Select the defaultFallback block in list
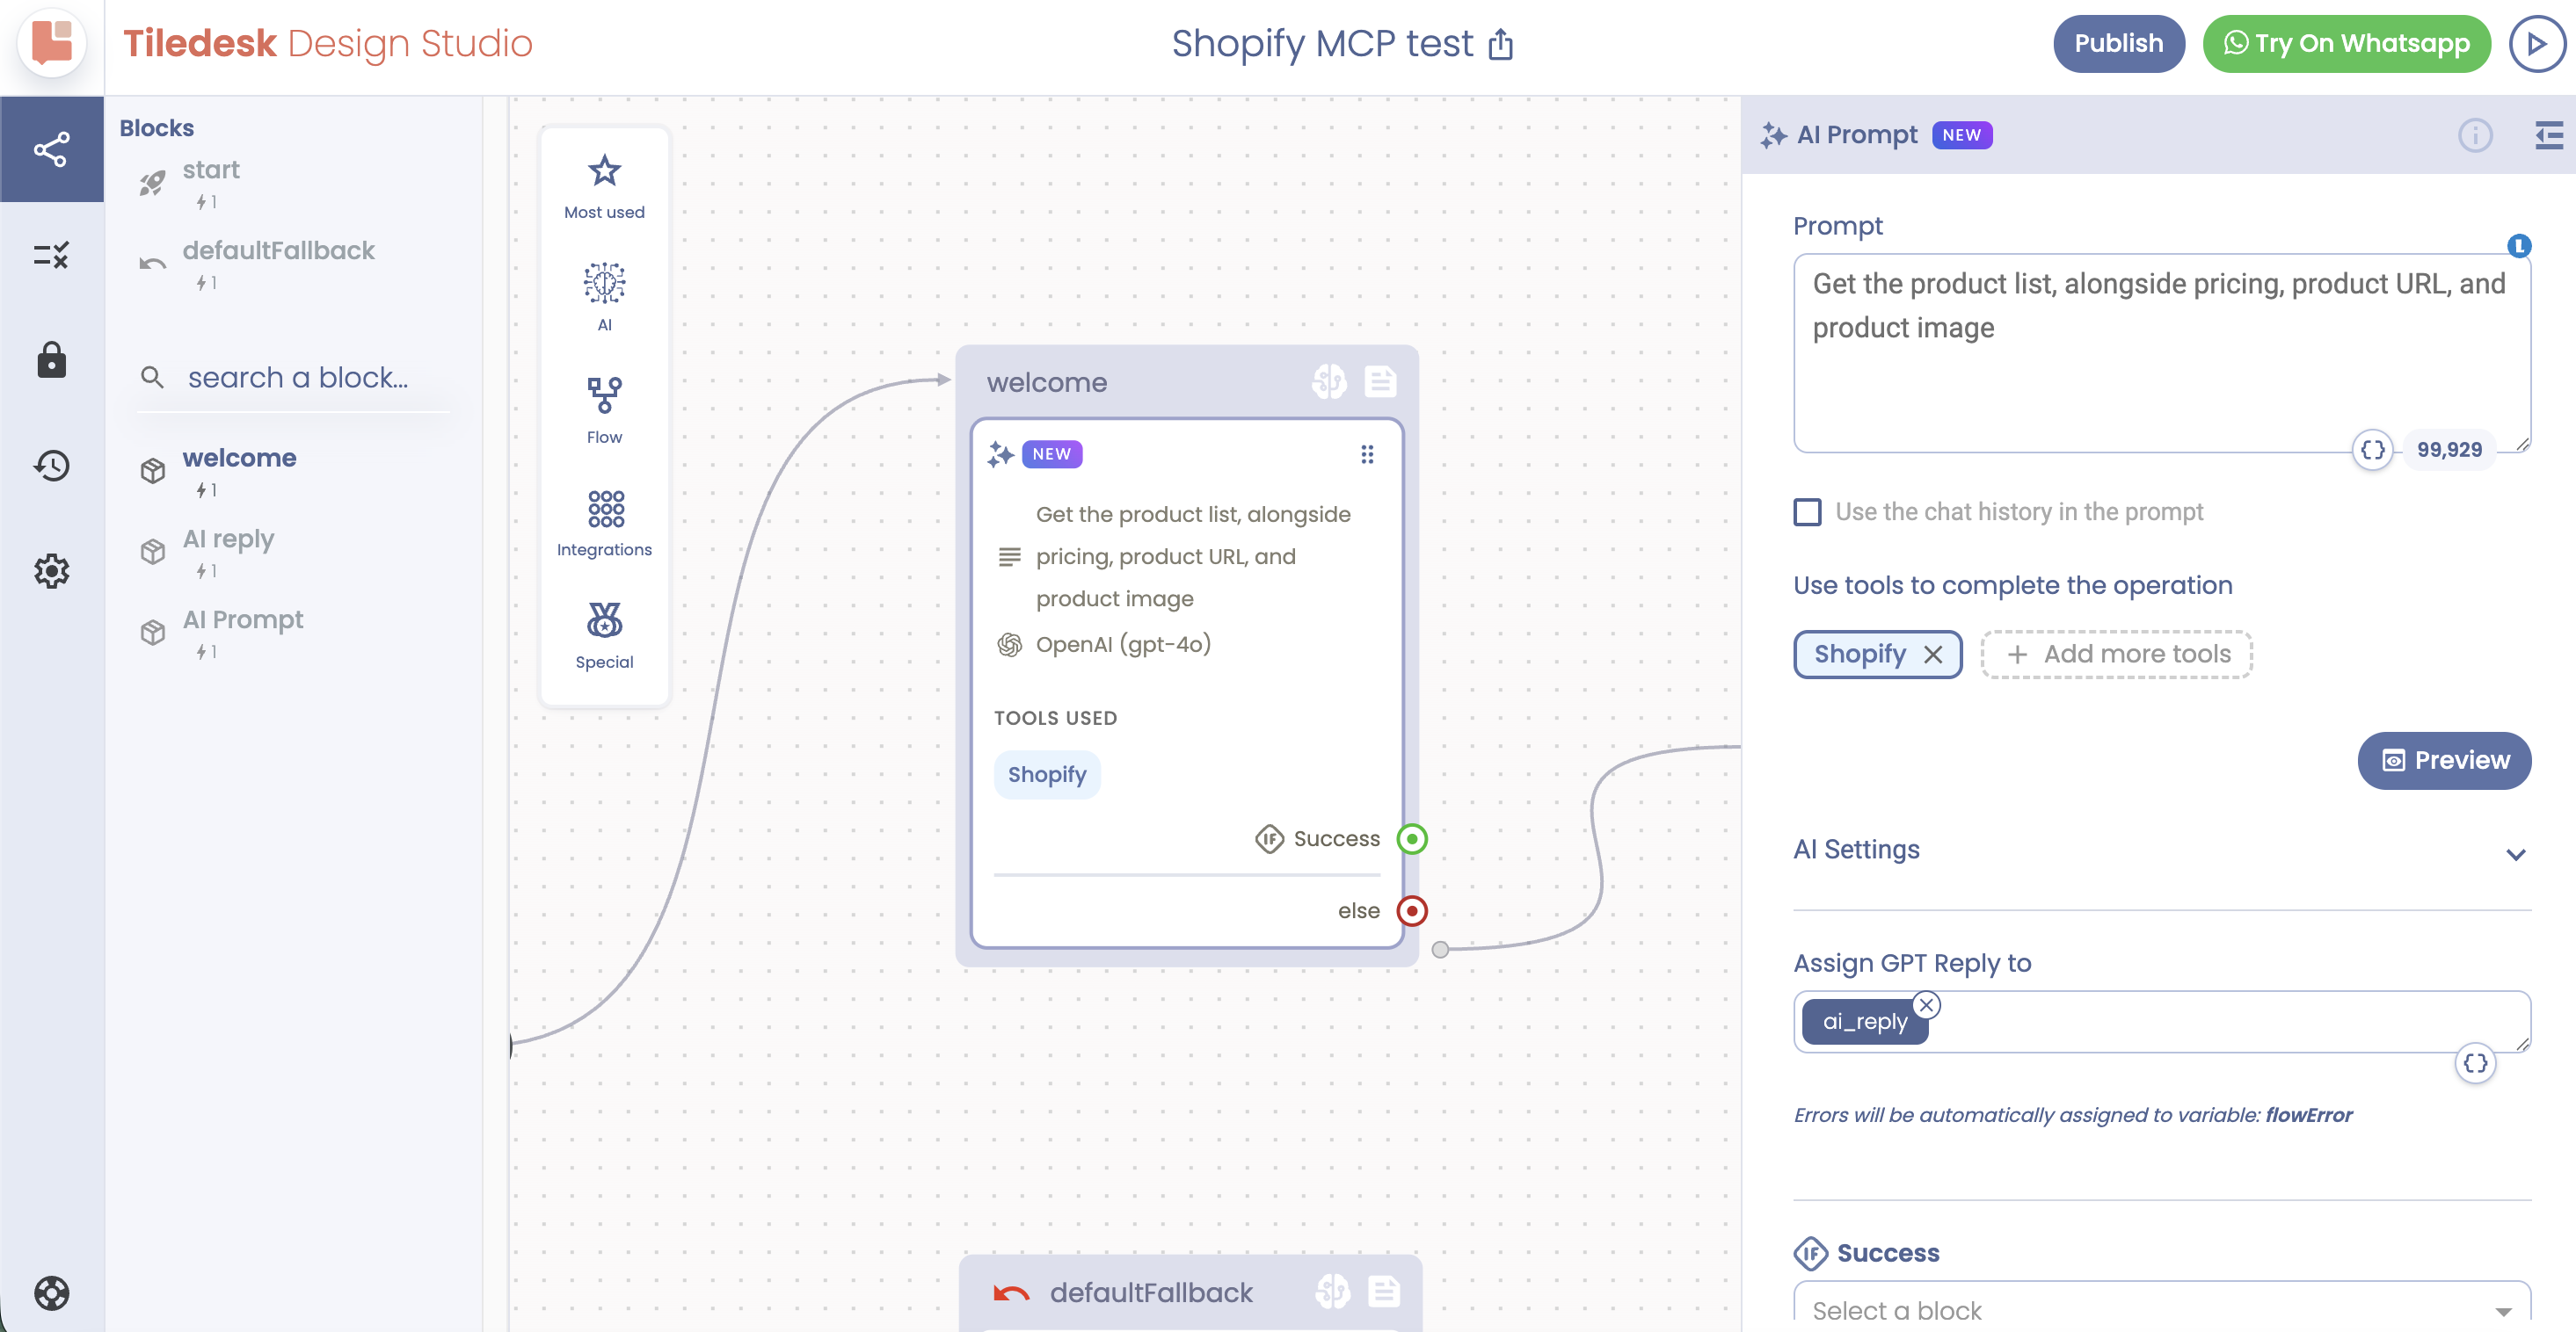Screen dimensions: 2576x1332 (x=278, y=250)
